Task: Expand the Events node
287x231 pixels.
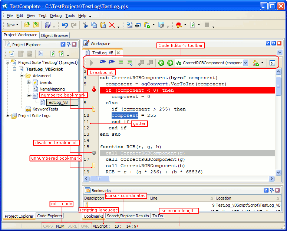Action: [x=29, y=82]
